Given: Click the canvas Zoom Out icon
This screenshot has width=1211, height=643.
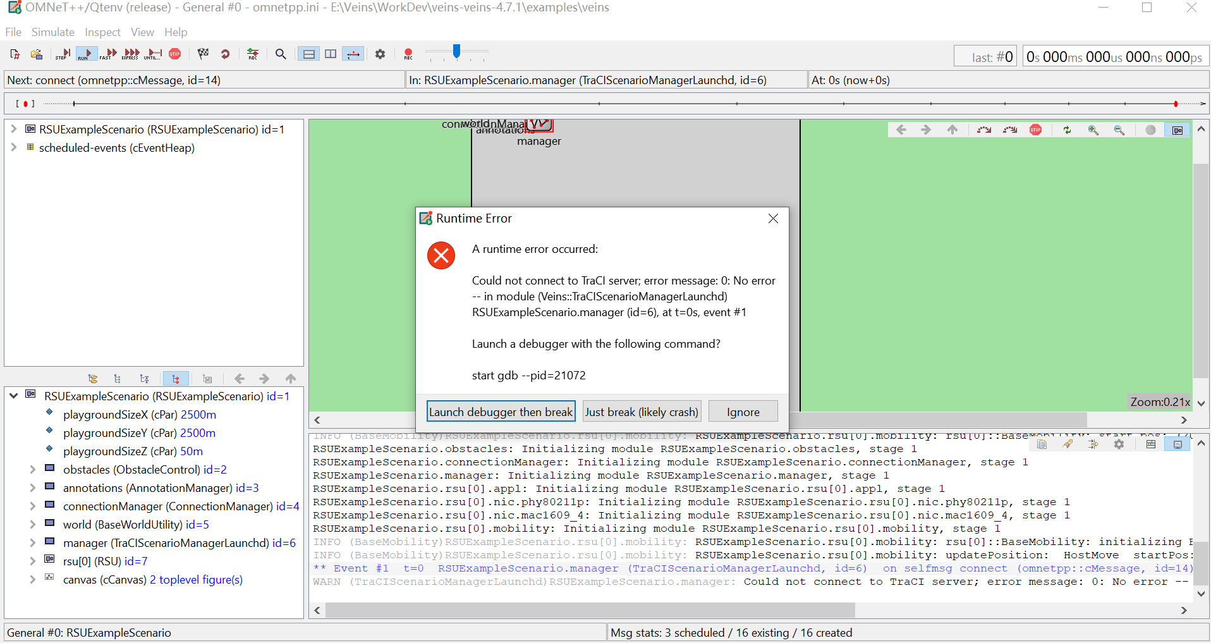Looking at the screenshot, I should pos(1119,130).
